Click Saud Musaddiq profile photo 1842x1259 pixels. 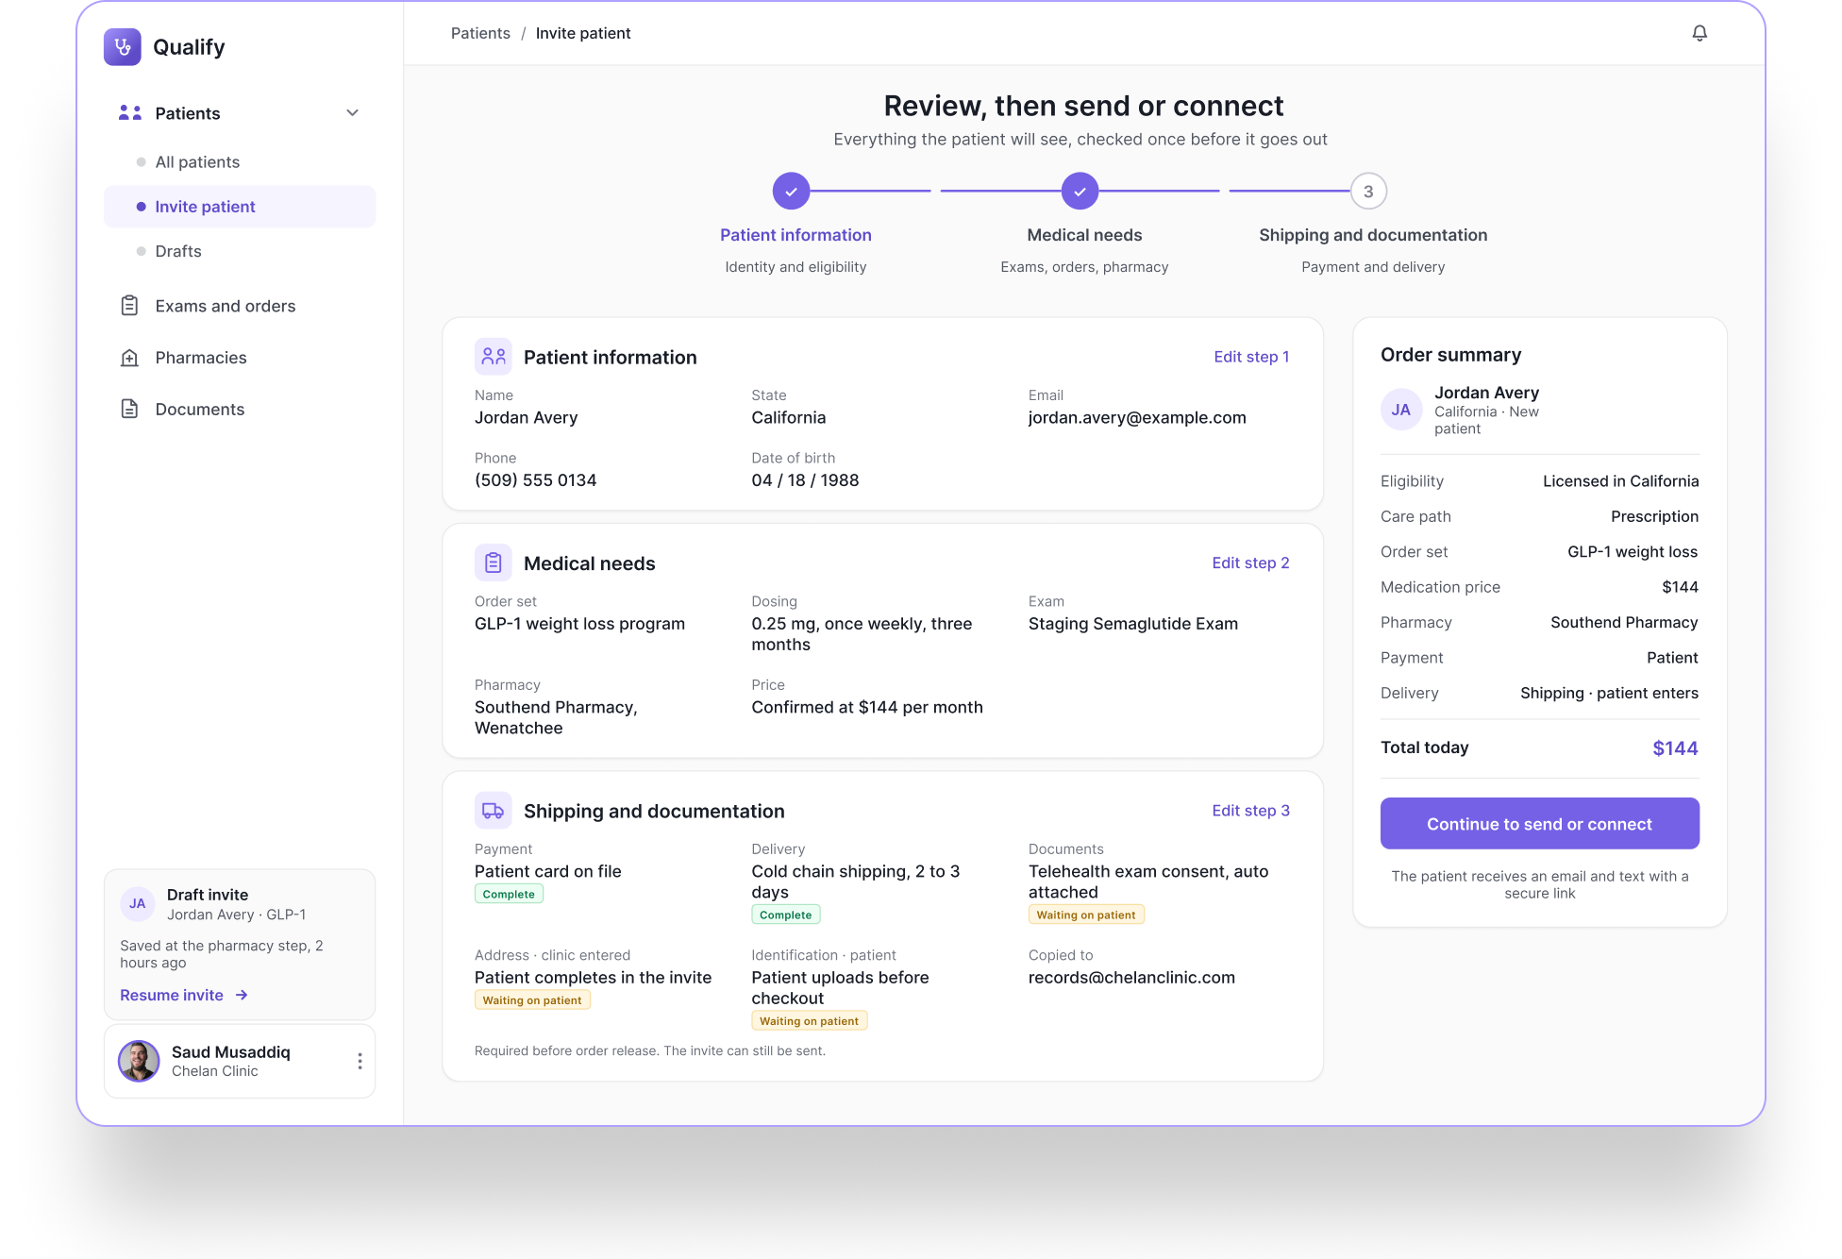[139, 1061]
